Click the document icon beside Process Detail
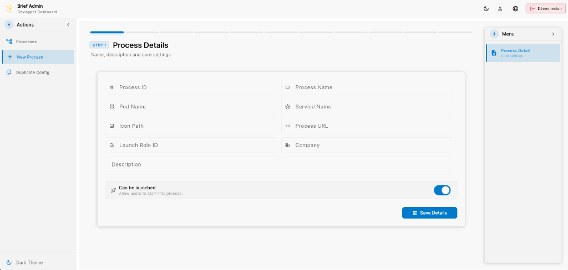The width and height of the screenshot is (568, 270). (494, 53)
